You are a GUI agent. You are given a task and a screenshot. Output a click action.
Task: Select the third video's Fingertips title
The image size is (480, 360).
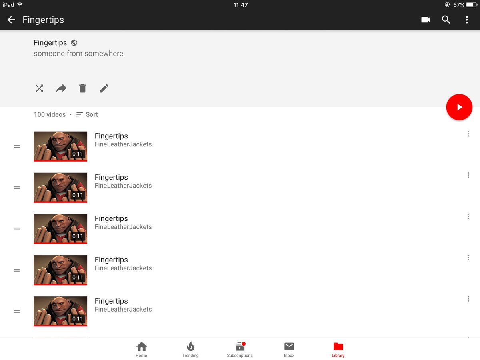pos(111,219)
